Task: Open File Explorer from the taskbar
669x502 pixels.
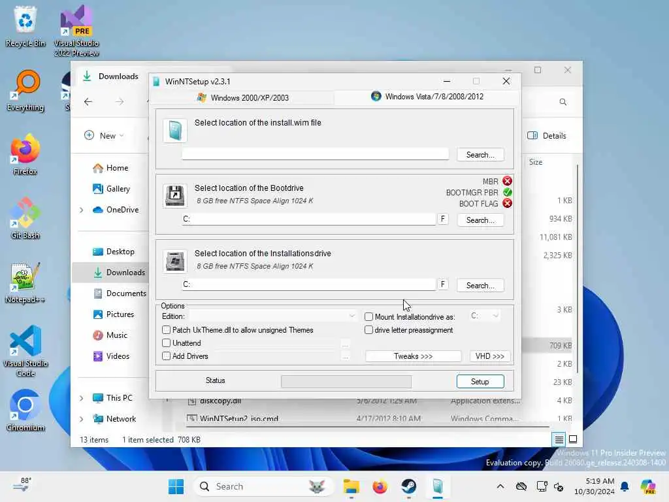Action: [x=351, y=486]
